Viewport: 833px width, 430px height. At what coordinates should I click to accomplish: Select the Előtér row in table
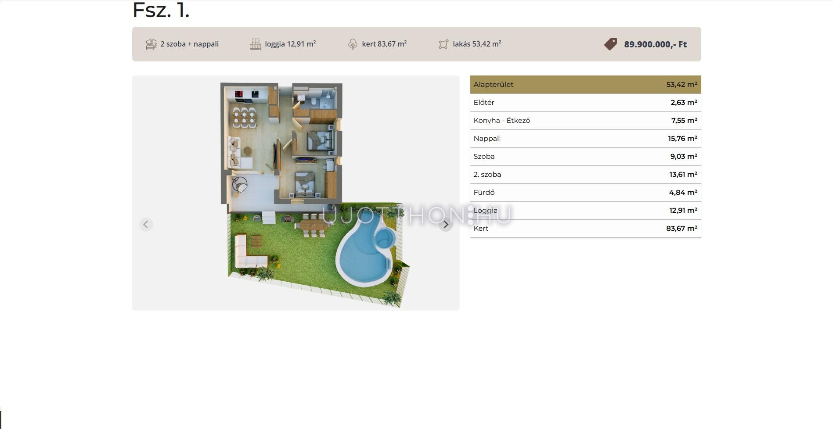(585, 103)
